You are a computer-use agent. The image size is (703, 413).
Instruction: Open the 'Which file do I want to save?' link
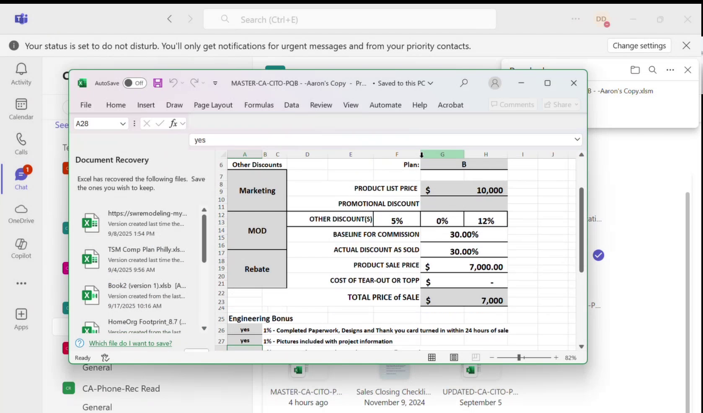tap(130, 343)
